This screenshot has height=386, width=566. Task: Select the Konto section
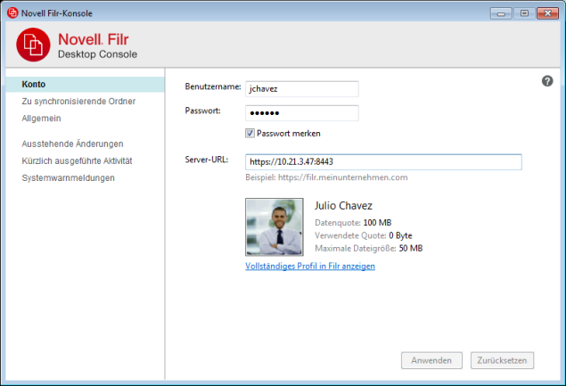(86, 84)
